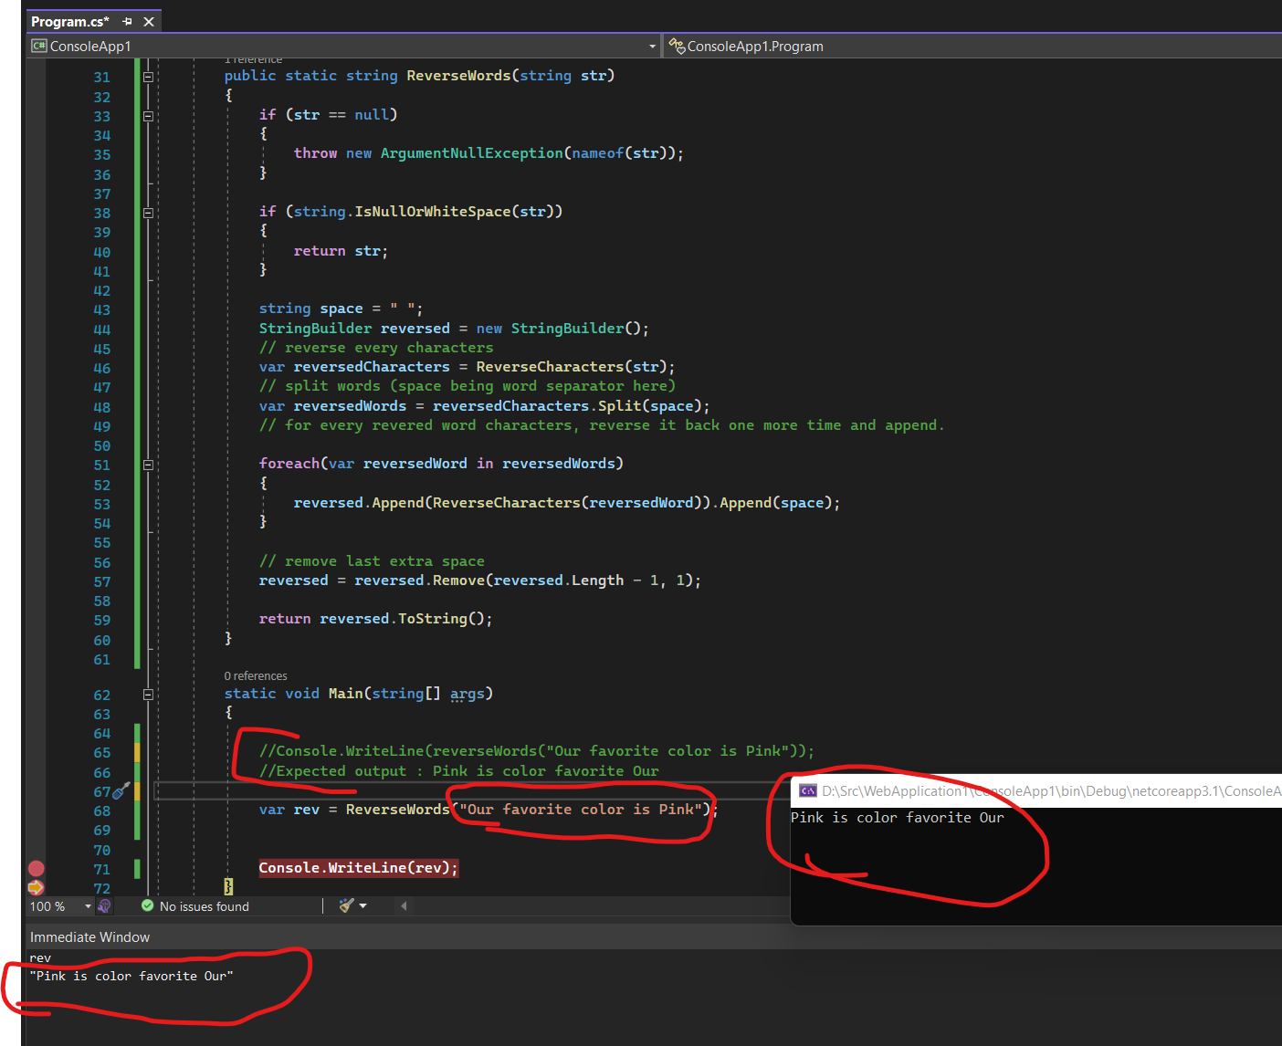
Task: Click the console window title path
Action: click(1052, 791)
